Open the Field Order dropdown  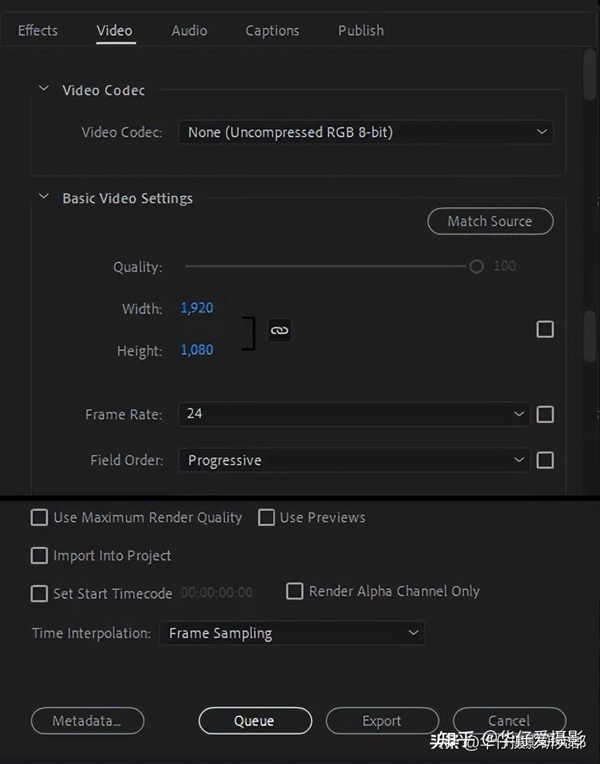(x=354, y=460)
